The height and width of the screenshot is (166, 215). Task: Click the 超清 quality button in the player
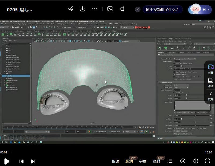[x=129, y=161]
